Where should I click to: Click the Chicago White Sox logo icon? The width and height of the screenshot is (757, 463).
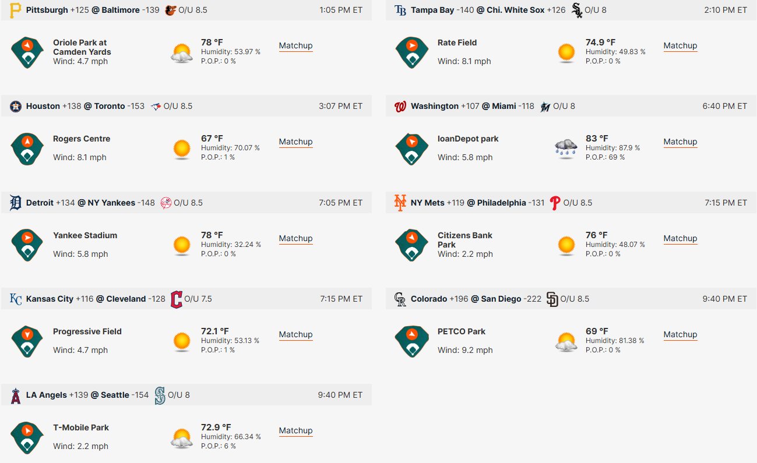576,10
